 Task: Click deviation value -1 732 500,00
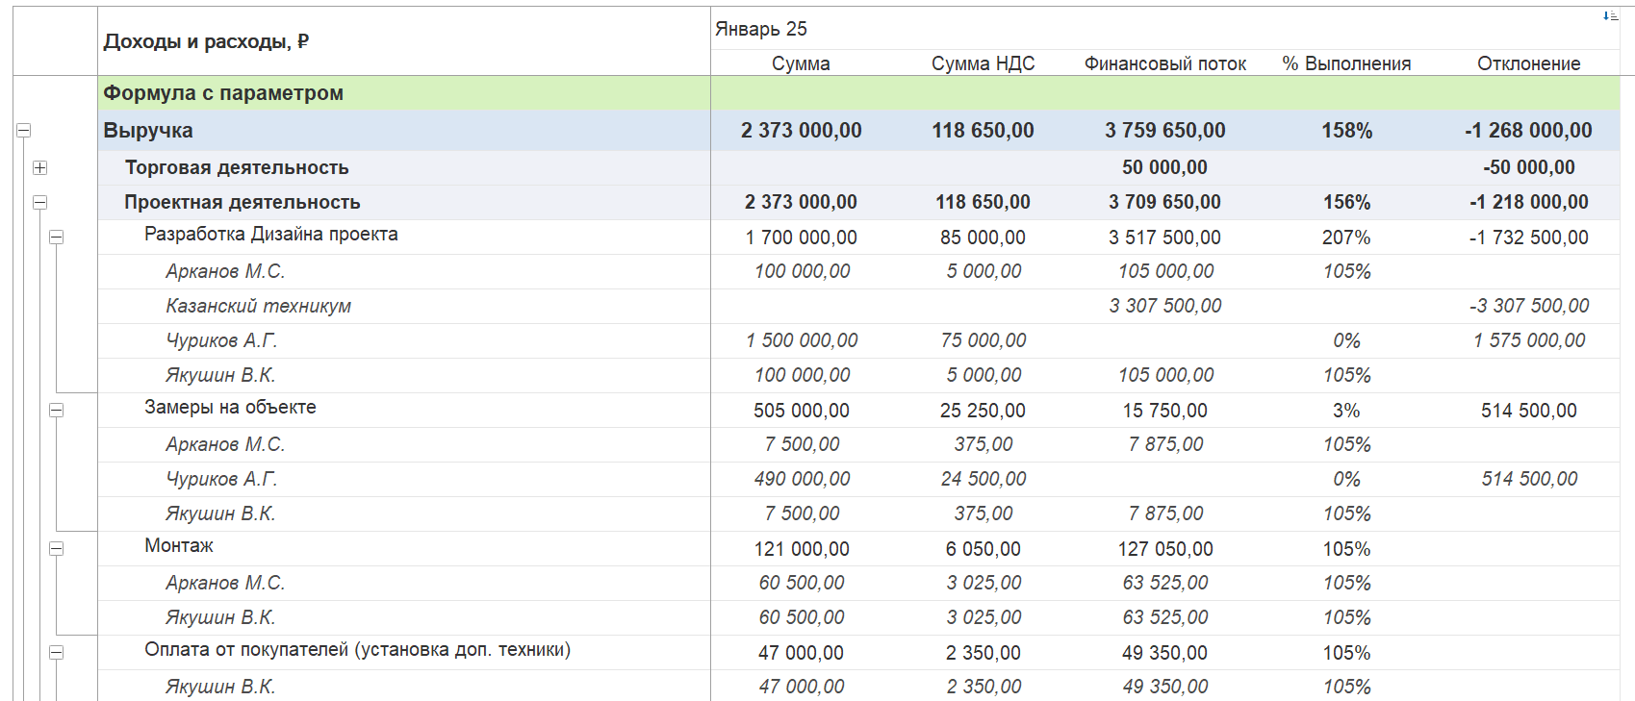(x=1529, y=238)
